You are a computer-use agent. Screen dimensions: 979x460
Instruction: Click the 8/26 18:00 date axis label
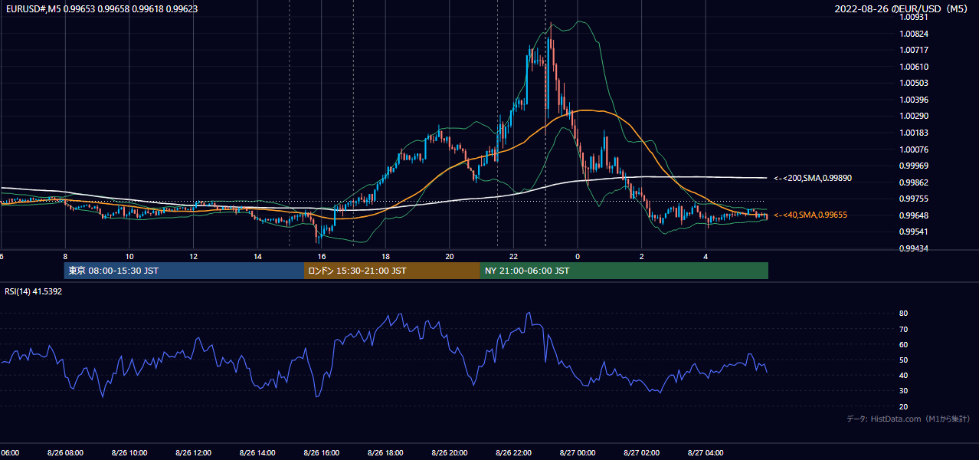click(385, 453)
